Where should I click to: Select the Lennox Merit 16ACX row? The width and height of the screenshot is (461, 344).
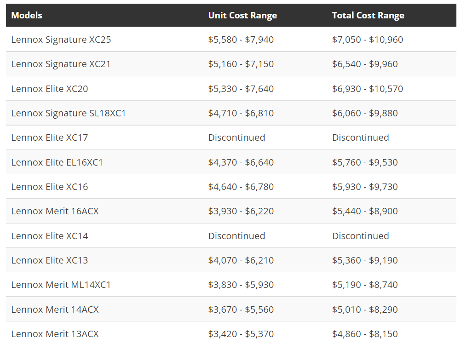(x=55, y=211)
